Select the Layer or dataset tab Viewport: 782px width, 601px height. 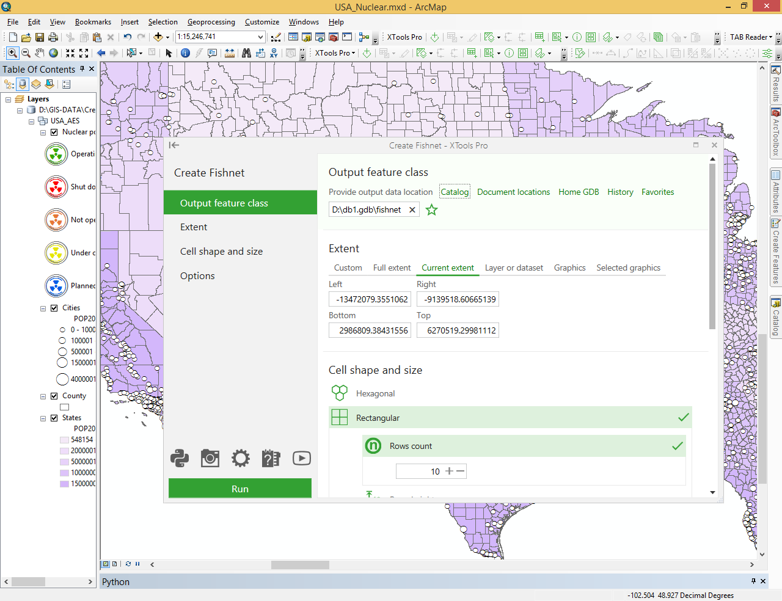coord(514,268)
